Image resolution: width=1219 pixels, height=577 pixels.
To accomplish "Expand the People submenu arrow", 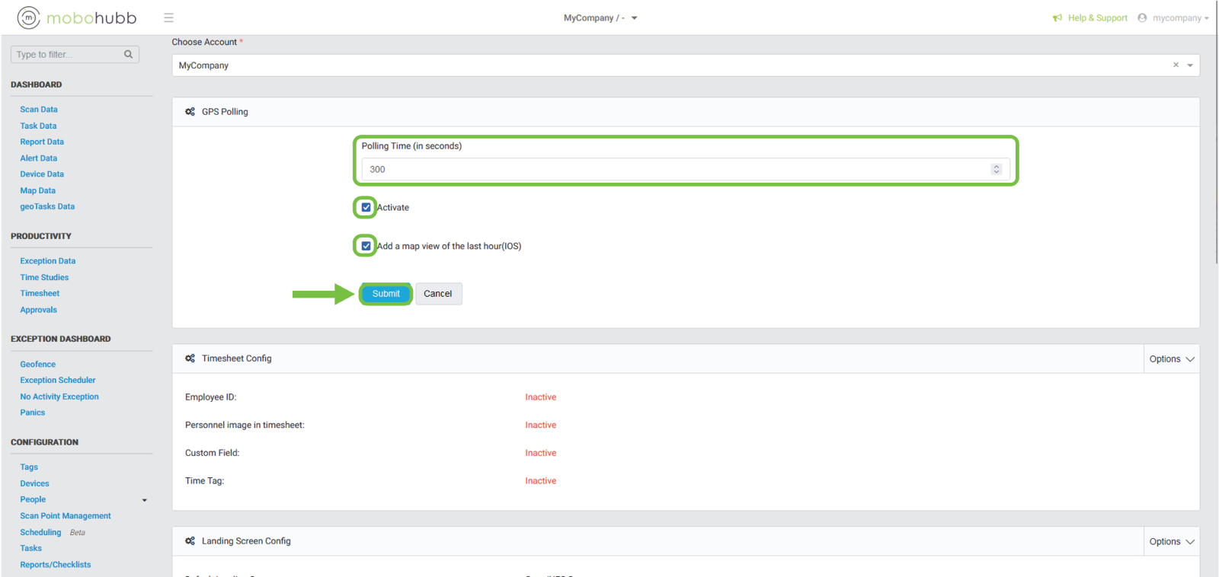I will tap(145, 500).
